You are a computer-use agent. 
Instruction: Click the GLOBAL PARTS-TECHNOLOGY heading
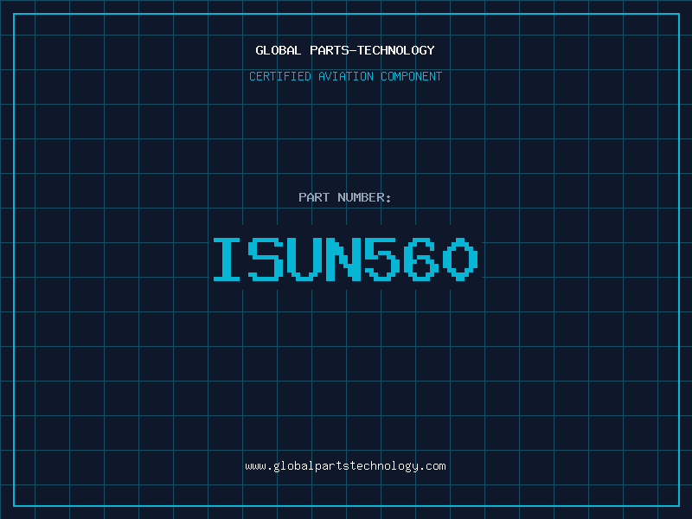[345, 50]
